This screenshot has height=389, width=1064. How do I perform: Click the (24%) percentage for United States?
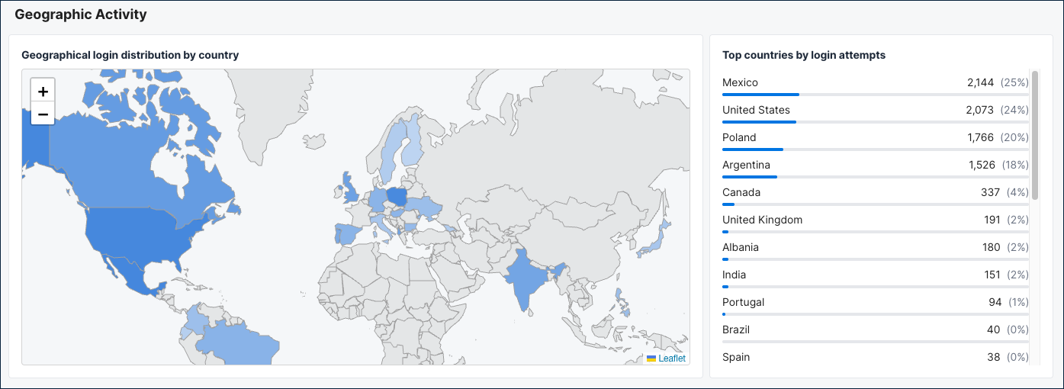(1014, 110)
